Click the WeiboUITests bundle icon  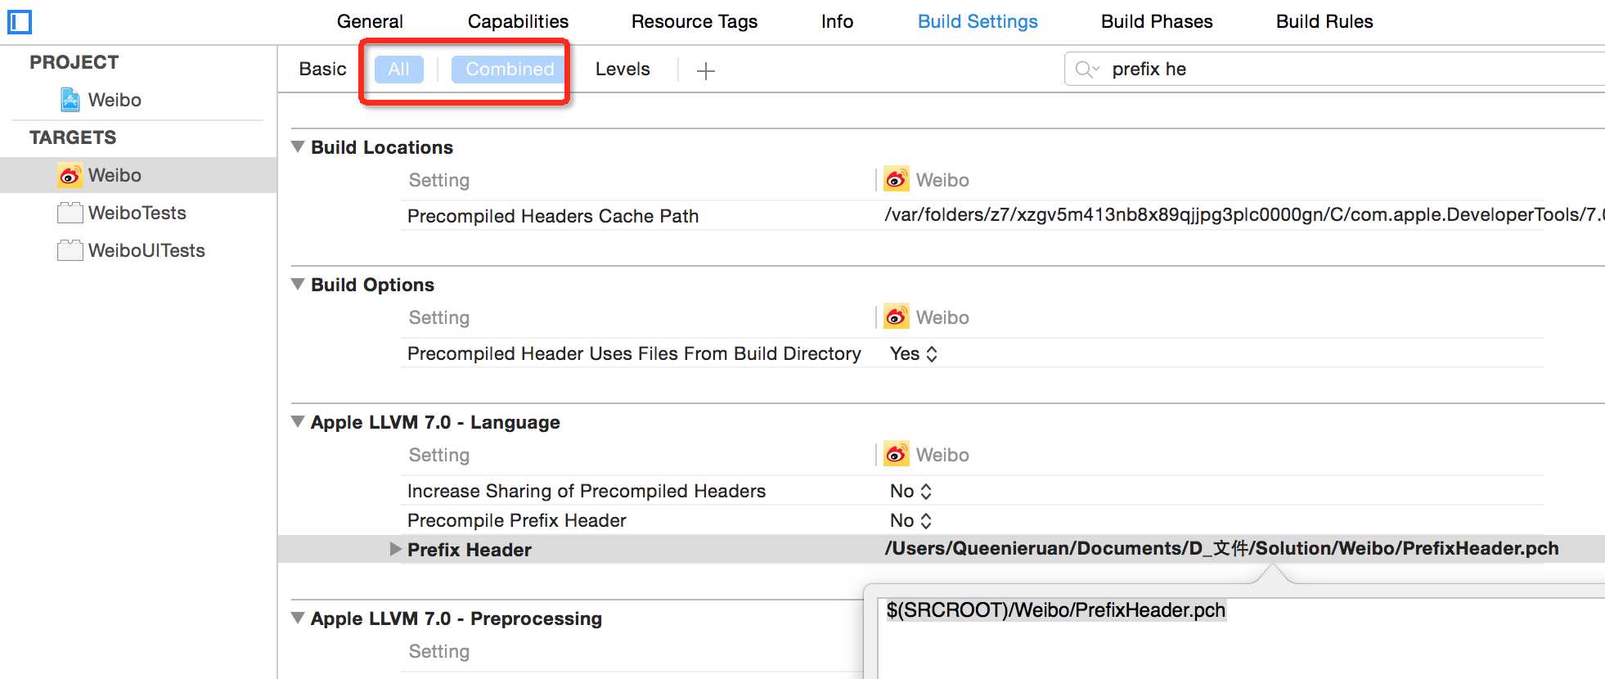[x=70, y=250]
